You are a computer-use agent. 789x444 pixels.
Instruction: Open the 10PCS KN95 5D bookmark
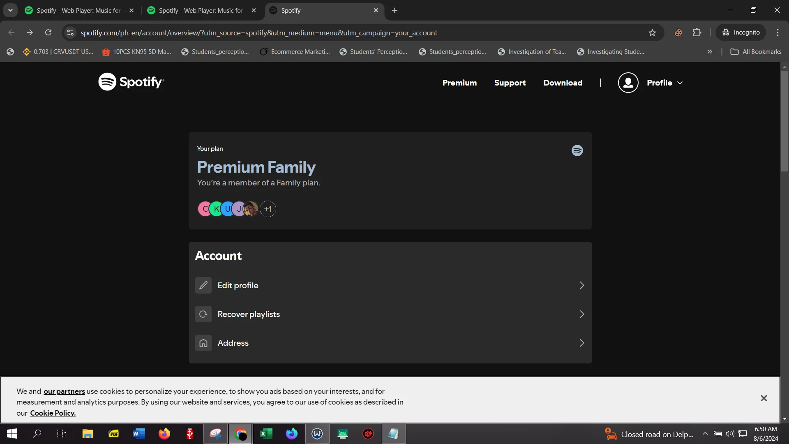pos(136,52)
